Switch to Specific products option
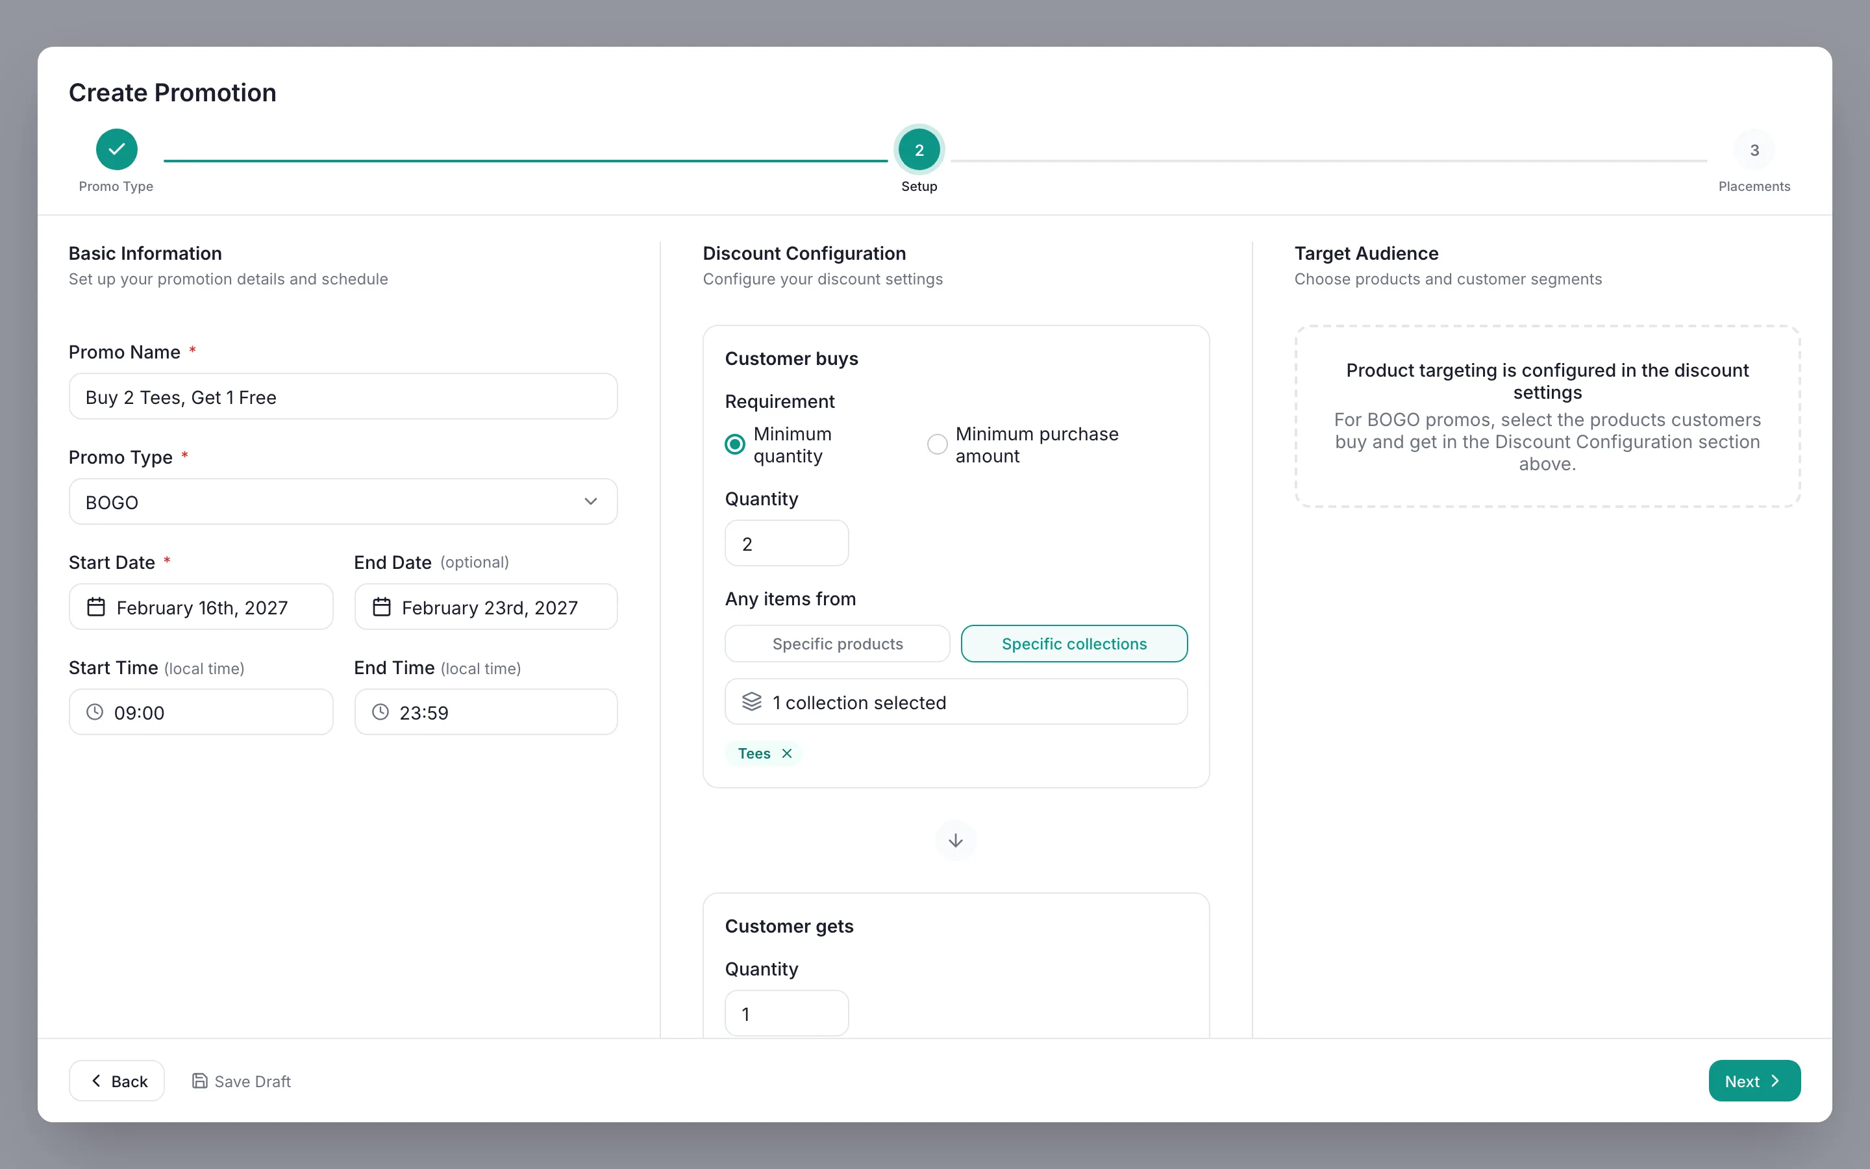 pyautogui.click(x=838, y=643)
